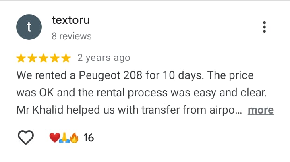This screenshot has height=162, width=290.
Task: Expand full review via more link
Action: click(x=261, y=110)
